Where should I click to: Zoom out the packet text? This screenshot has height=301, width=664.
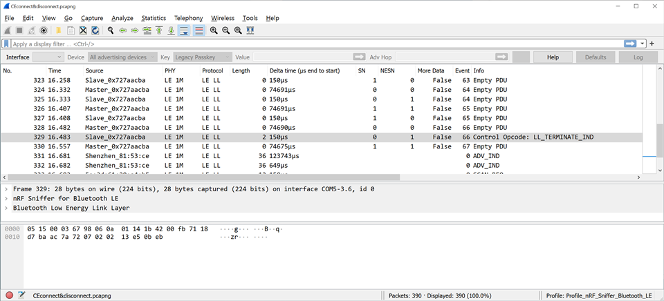pyautogui.click(x=225, y=30)
